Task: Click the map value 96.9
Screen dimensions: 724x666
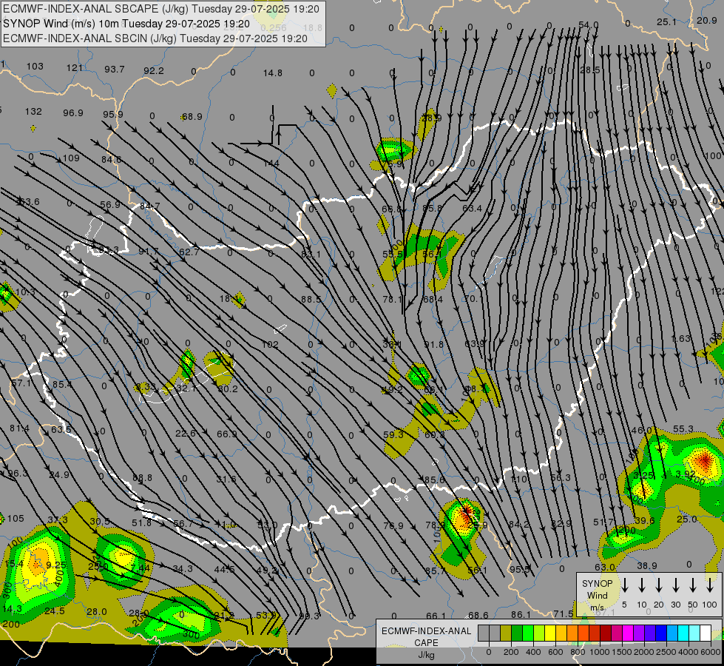Action: [x=73, y=113]
